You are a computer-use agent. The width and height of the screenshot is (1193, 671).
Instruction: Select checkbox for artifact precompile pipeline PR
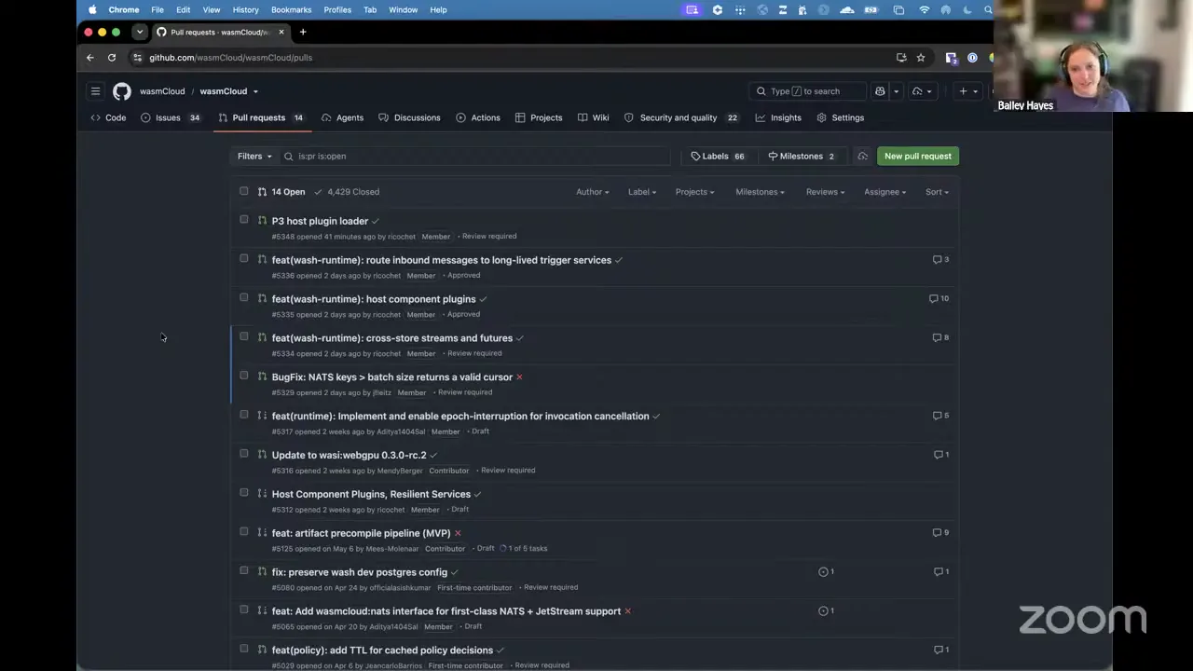pyautogui.click(x=244, y=532)
